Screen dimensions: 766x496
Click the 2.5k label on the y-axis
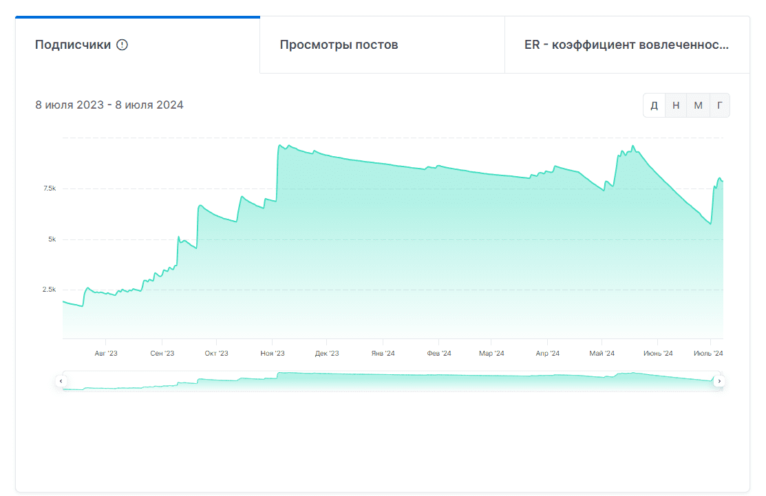point(50,290)
